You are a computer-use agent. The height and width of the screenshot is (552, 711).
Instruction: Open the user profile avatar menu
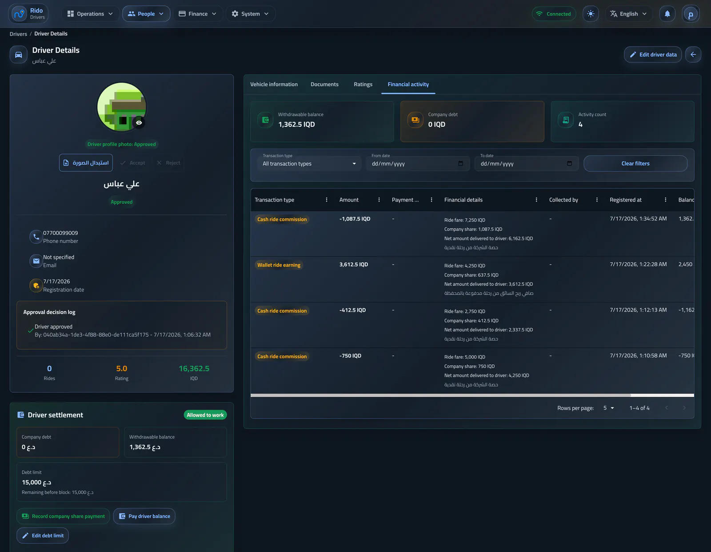pyautogui.click(x=691, y=14)
